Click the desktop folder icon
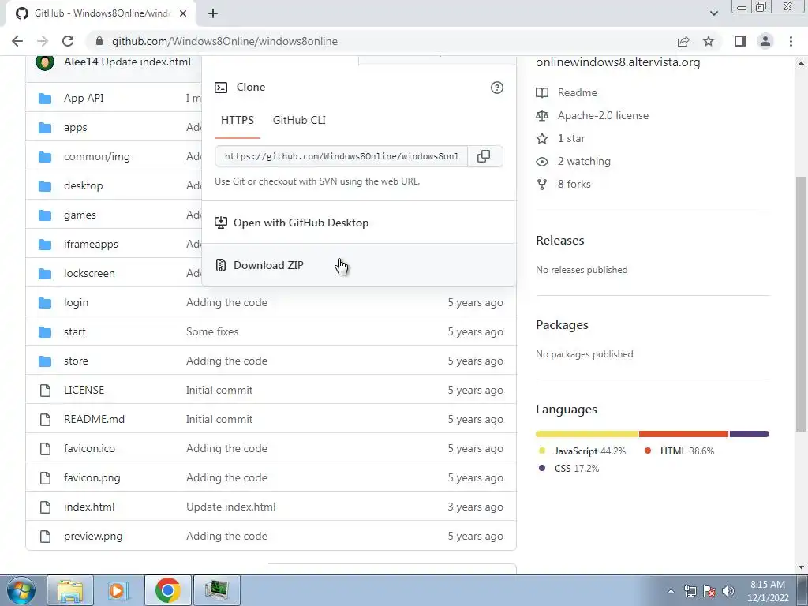The height and width of the screenshot is (606, 808). tap(45, 186)
